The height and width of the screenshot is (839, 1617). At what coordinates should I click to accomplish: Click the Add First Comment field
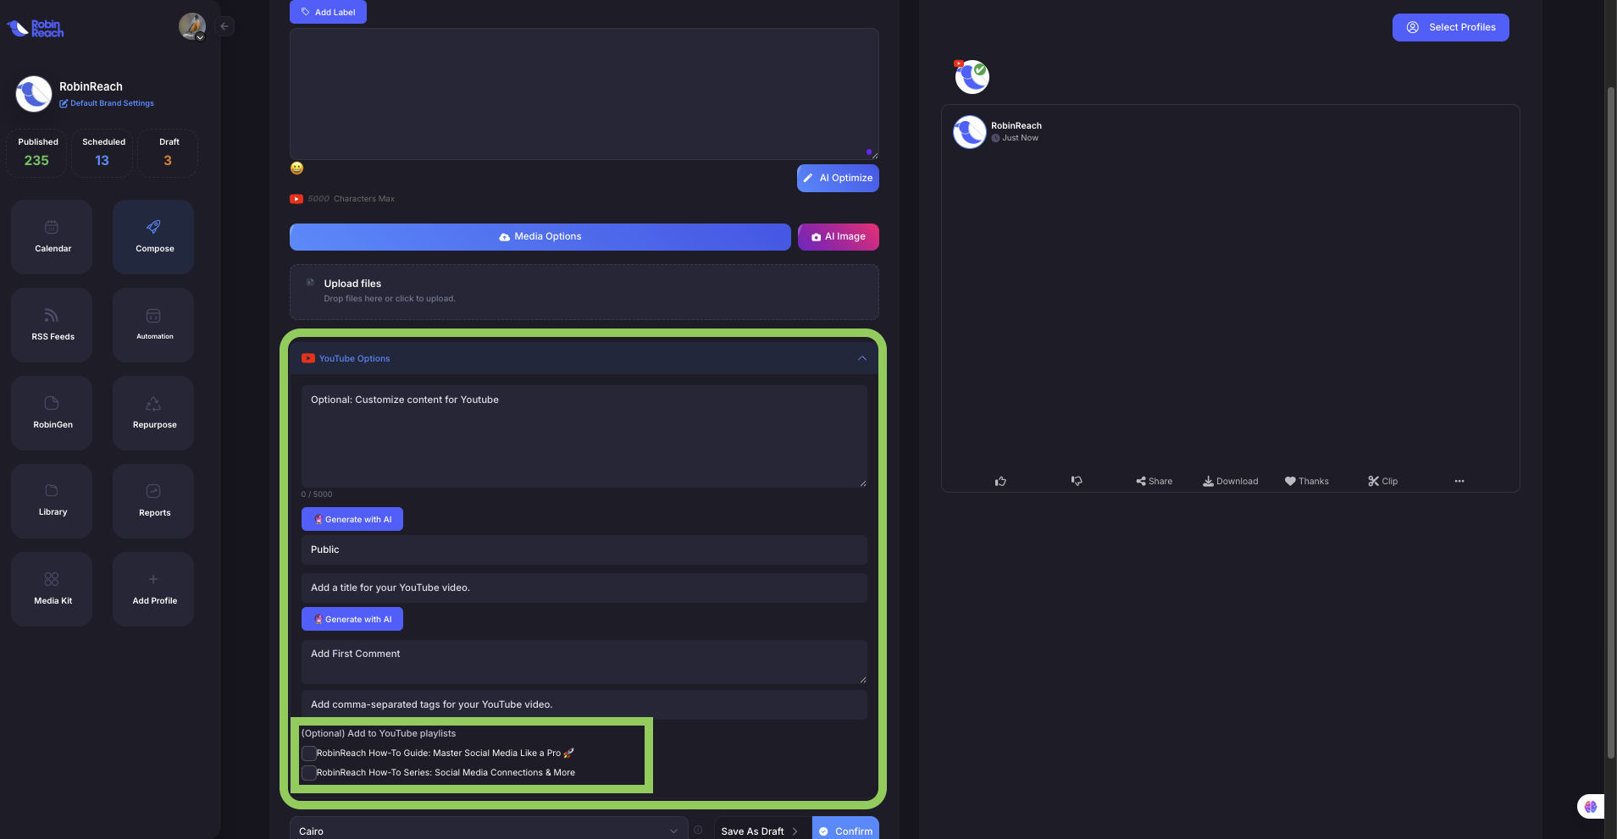(584, 661)
